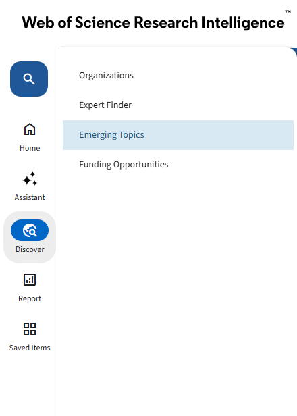Select the Discover globe-search icon
Screen dimensions: 297x416
(30, 230)
